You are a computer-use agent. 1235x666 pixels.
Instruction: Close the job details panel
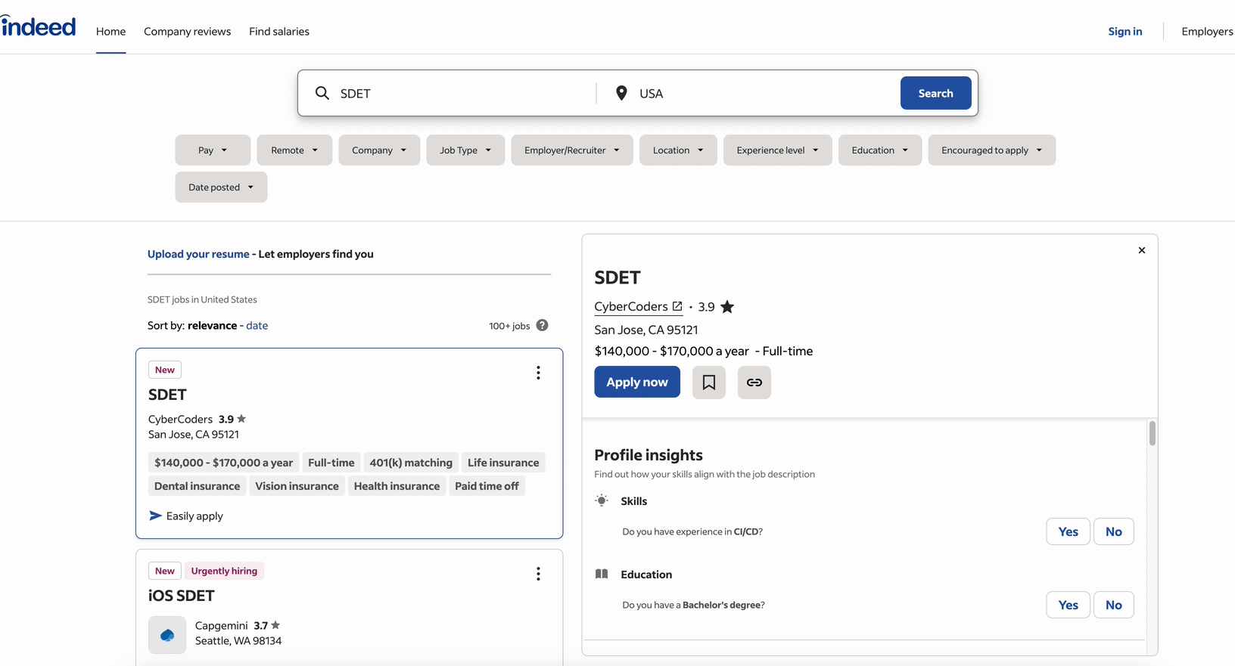tap(1142, 250)
